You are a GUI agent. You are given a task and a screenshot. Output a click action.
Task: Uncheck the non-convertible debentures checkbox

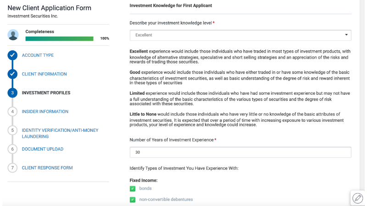point(133,200)
